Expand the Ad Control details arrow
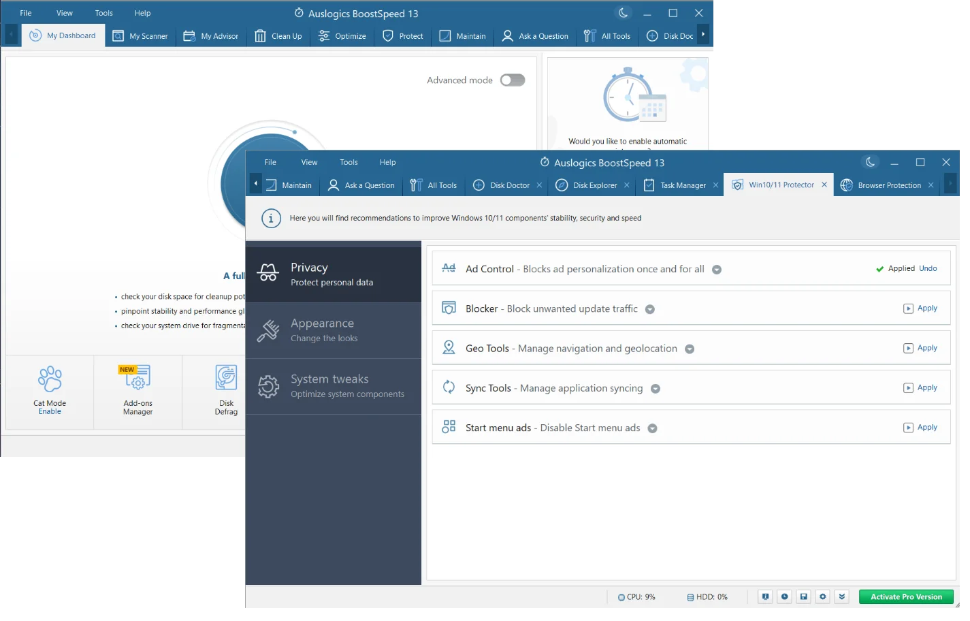This screenshot has width=970, height=621. pyautogui.click(x=717, y=270)
